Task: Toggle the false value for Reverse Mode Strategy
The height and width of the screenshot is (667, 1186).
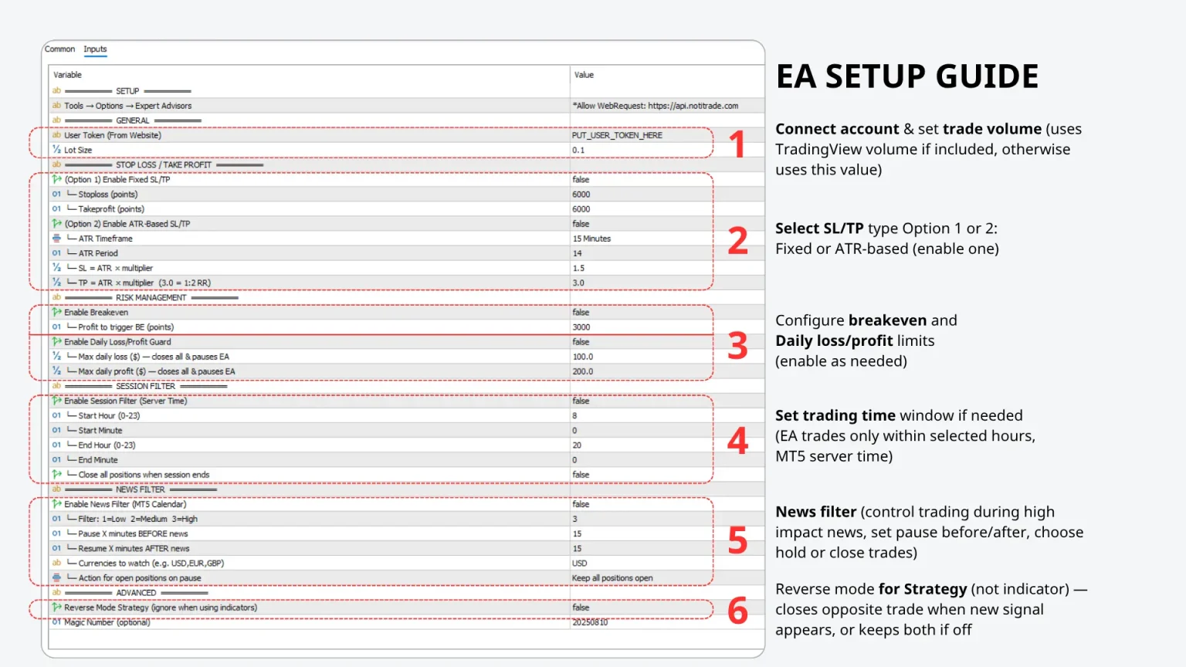Action: (x=581, y=608)
